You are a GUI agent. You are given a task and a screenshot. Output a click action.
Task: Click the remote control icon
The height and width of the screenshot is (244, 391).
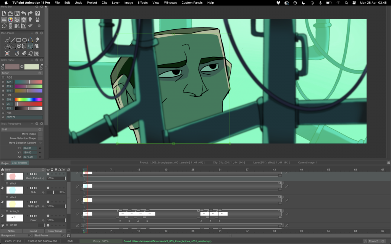pos(10,26)
